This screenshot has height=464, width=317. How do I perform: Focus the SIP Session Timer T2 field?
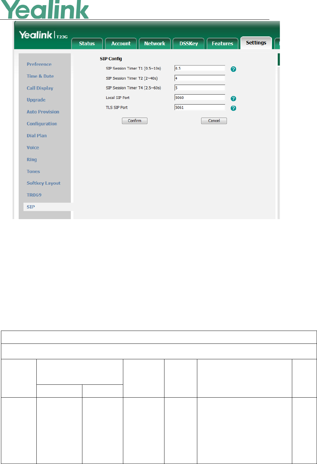[x=200, y=78]
